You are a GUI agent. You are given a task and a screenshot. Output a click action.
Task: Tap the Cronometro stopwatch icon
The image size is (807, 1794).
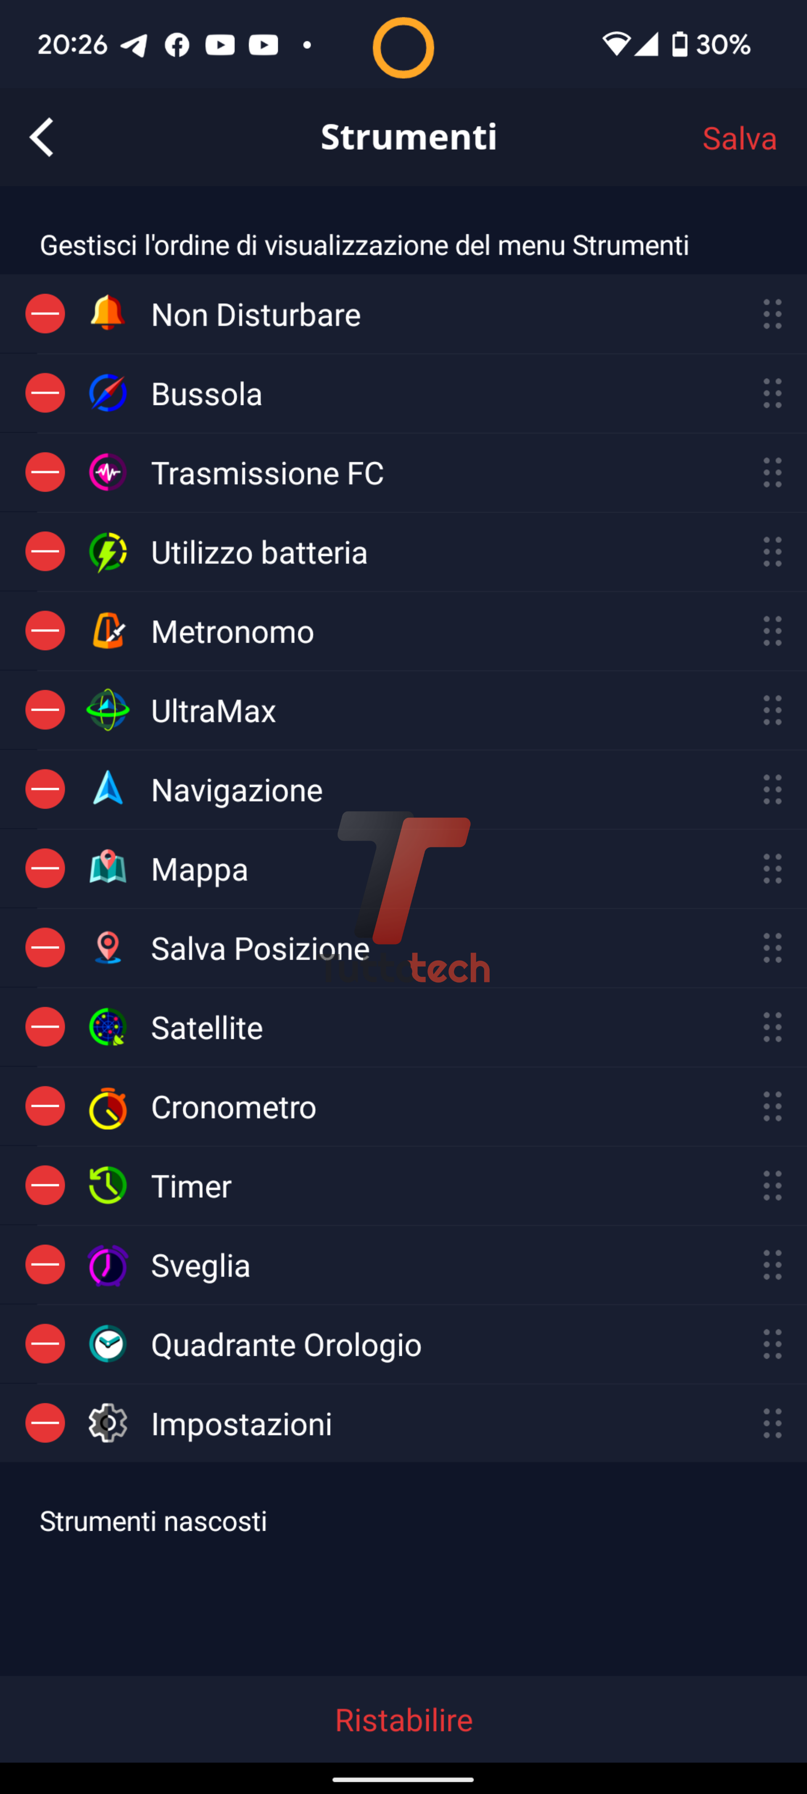pos(108,1106)
